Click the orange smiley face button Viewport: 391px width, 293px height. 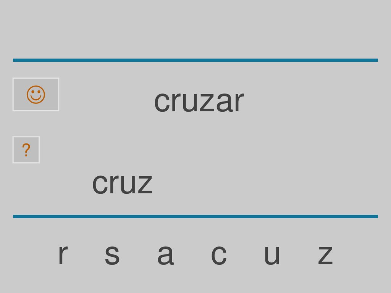point(36,95)
